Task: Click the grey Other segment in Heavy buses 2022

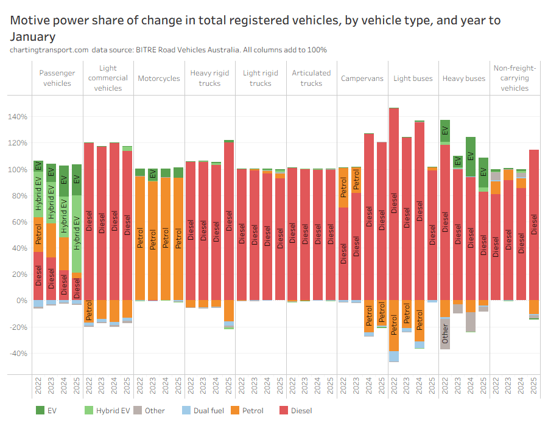Action: pyautogui.click(x=445, y=333)
